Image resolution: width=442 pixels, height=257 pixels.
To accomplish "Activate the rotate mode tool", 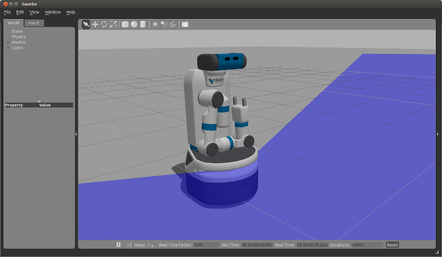I will [x=104, y=24].
